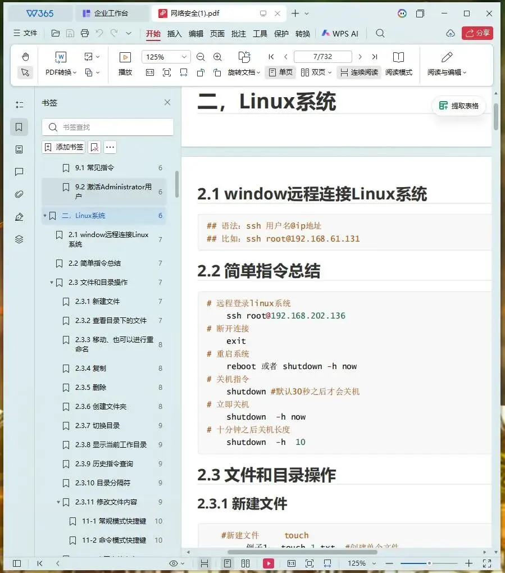
Task: Click the delete bookmark icon
Action: (x=94, y=147)
